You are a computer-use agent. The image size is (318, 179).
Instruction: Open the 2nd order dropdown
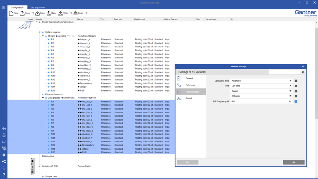pos(261,96)
